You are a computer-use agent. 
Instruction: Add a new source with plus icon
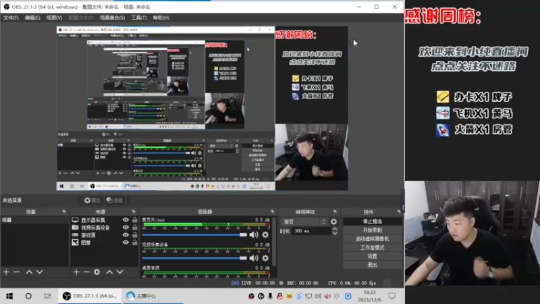tap(76, 272)
